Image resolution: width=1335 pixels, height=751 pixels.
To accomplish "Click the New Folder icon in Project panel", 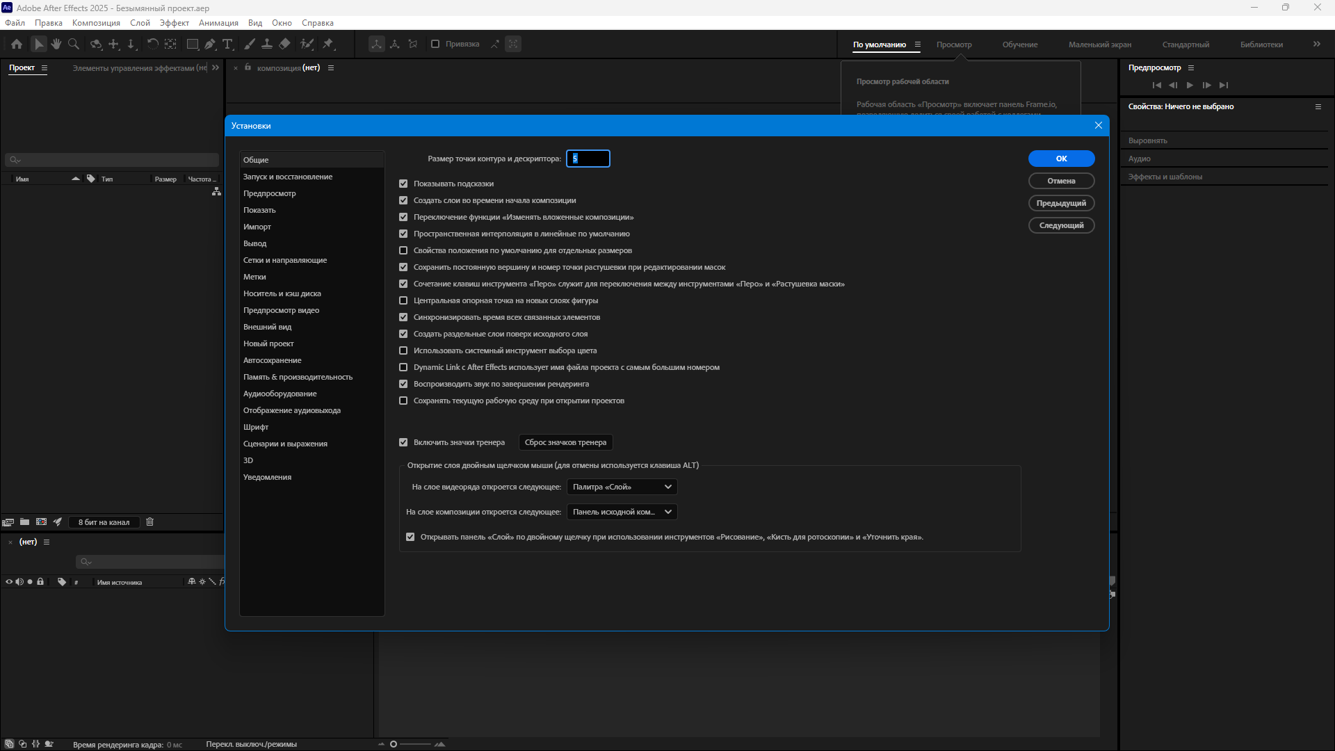I will 24,522.
